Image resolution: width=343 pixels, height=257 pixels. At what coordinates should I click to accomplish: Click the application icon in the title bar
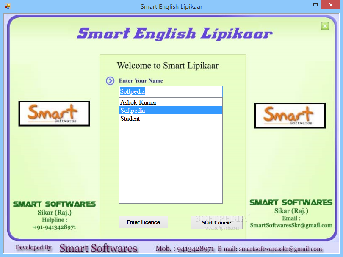7,6
